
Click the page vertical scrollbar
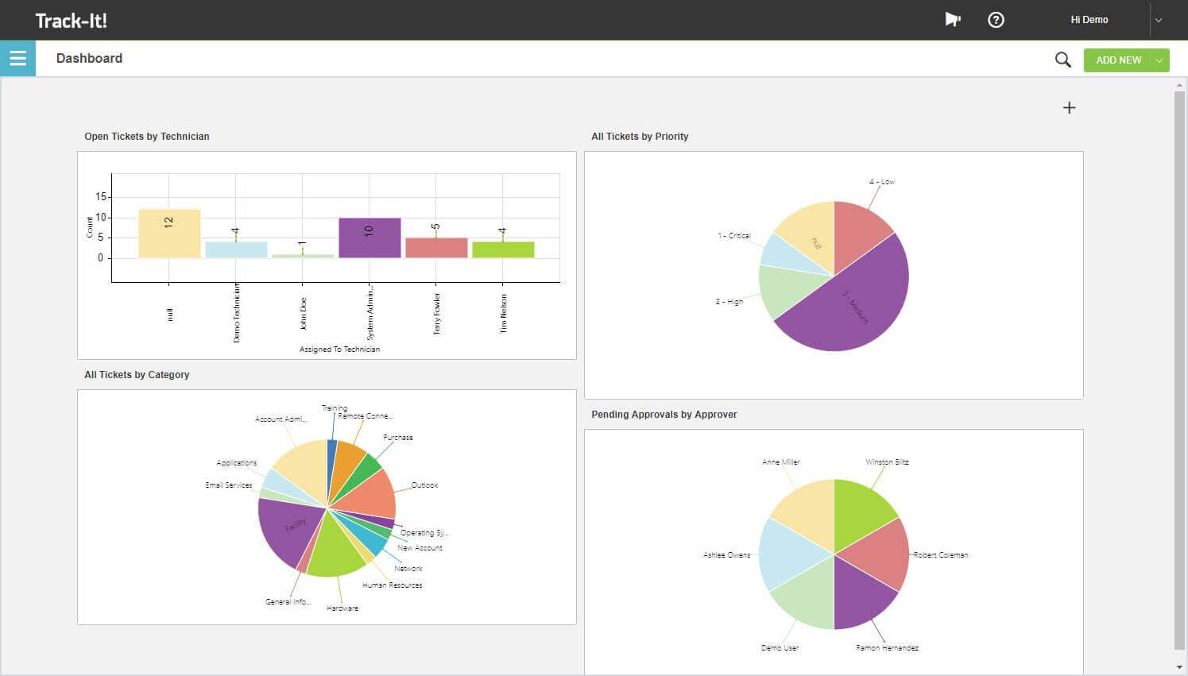click(x=1179, y=369)
